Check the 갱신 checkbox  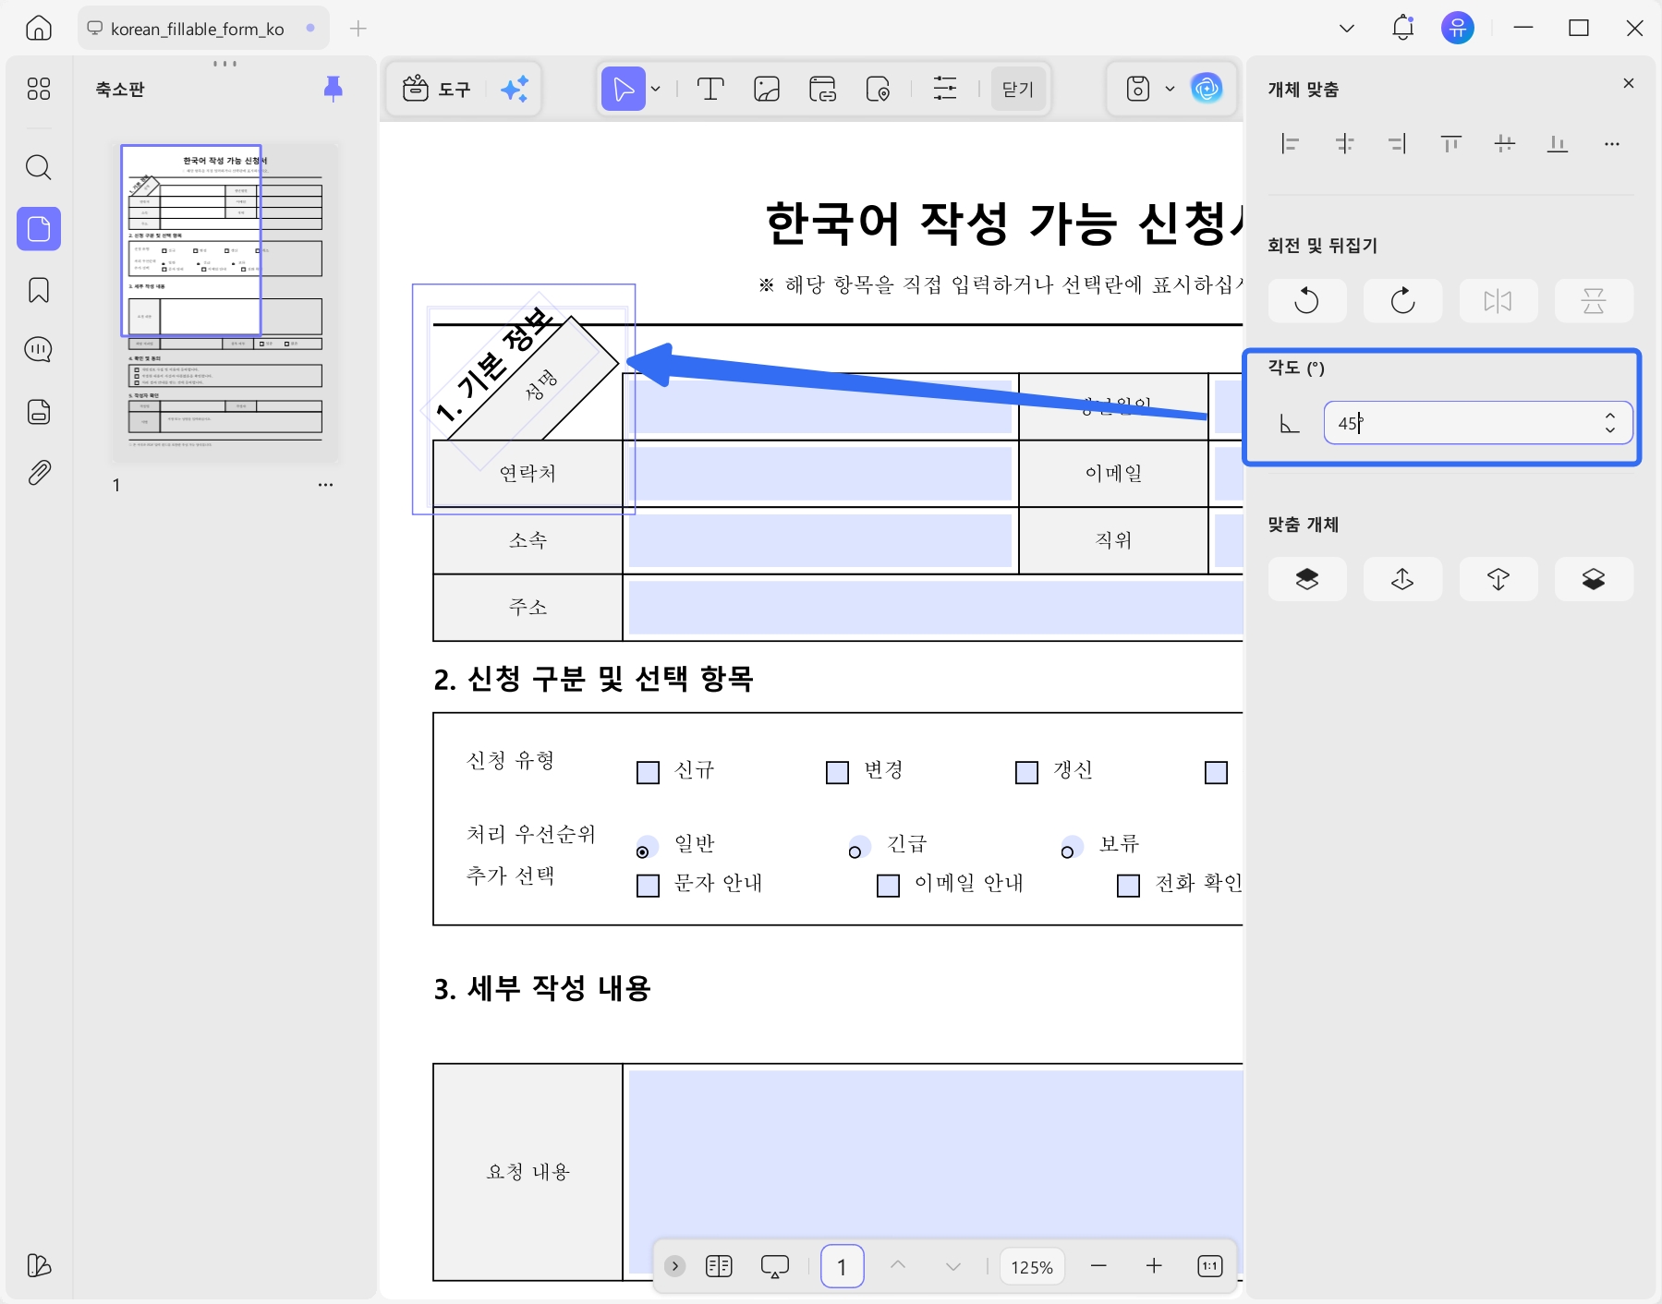(1027, 772)
